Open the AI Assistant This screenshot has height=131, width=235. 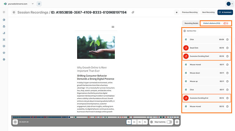[225, 12]
